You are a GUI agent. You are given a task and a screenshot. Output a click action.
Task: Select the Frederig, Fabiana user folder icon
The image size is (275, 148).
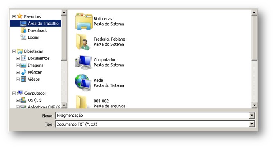click(83, 42)
